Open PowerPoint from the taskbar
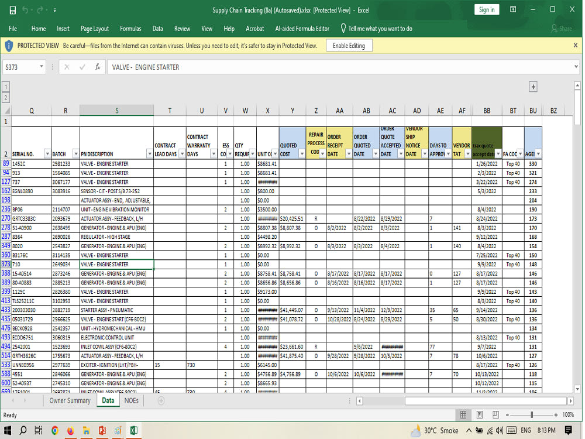Screen dimensions: 585x439 tap(103, 429)
